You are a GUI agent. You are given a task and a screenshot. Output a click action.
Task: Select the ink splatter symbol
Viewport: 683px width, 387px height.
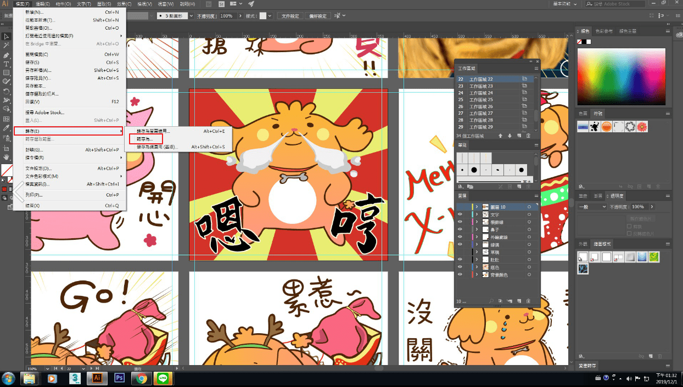pos(595,127)
